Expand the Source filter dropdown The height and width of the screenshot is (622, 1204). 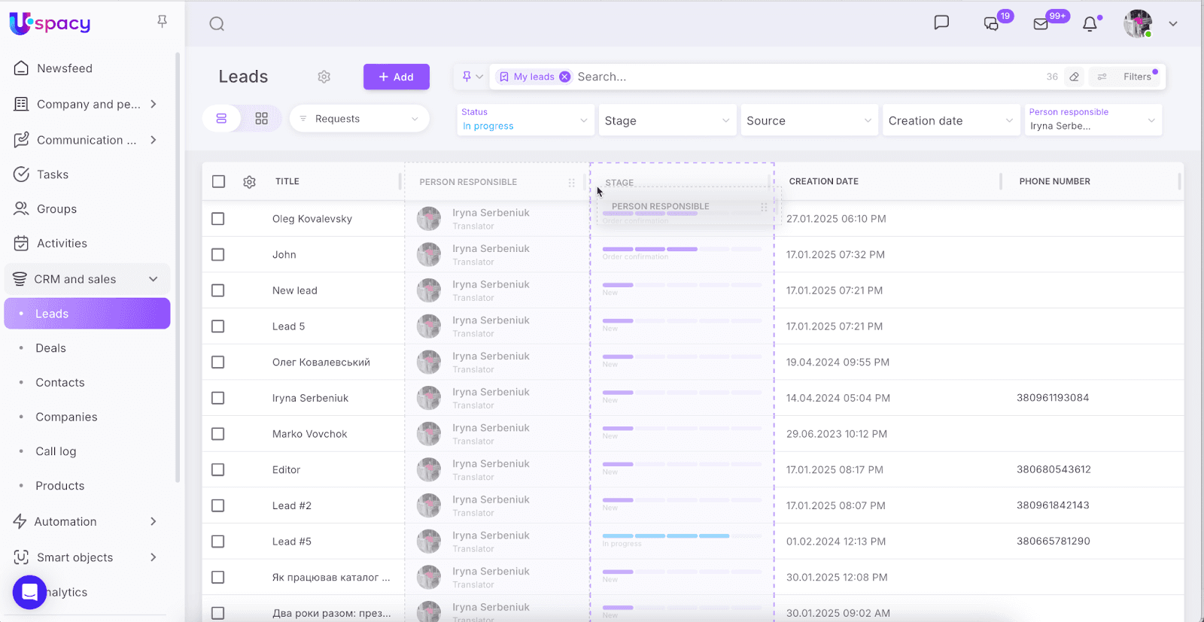808,120
